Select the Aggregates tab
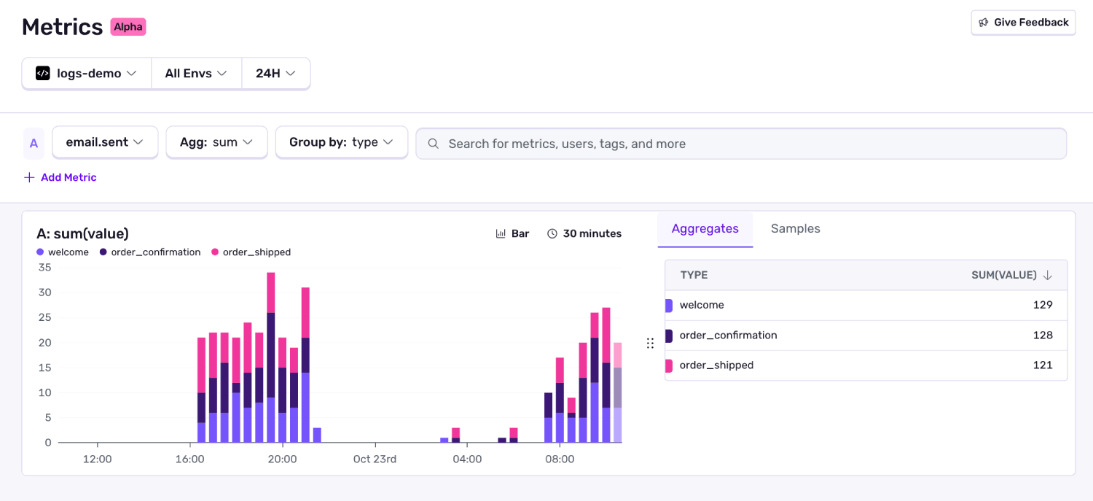 click(x=705, y=228)
